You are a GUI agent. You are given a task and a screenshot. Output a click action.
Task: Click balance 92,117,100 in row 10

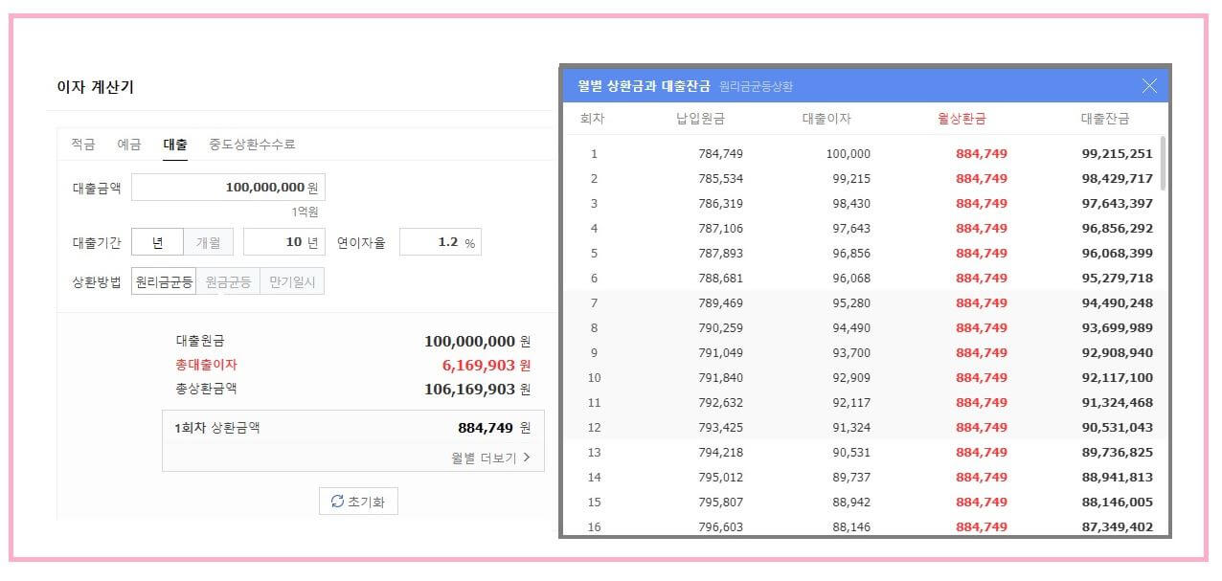(x=1117, y=377)
